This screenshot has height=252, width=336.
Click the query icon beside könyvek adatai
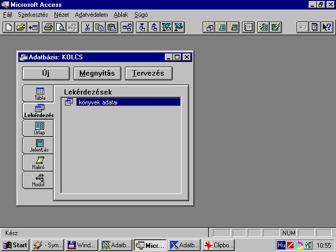(69, 102)
